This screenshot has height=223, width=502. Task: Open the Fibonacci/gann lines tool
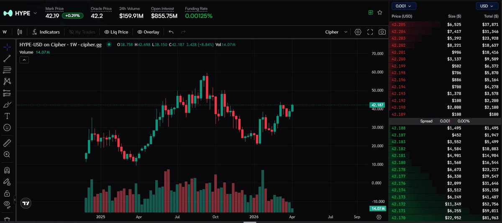click(7, 70)
